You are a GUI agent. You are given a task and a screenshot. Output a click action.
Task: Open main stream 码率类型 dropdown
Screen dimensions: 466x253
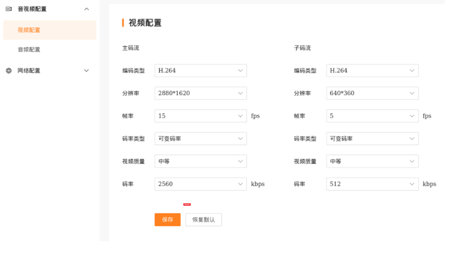pyautogui.click(x=200, y=138)
